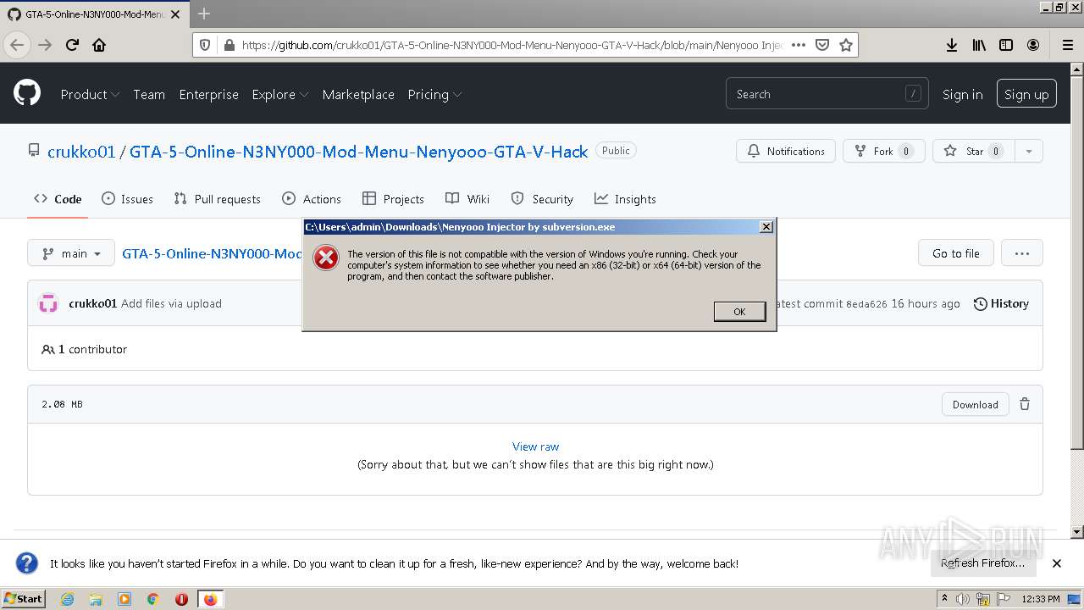Launch Opera from the taskbar
Image resolution: width=1084 pixels, height=610 pixels.
tap(181, 599)
